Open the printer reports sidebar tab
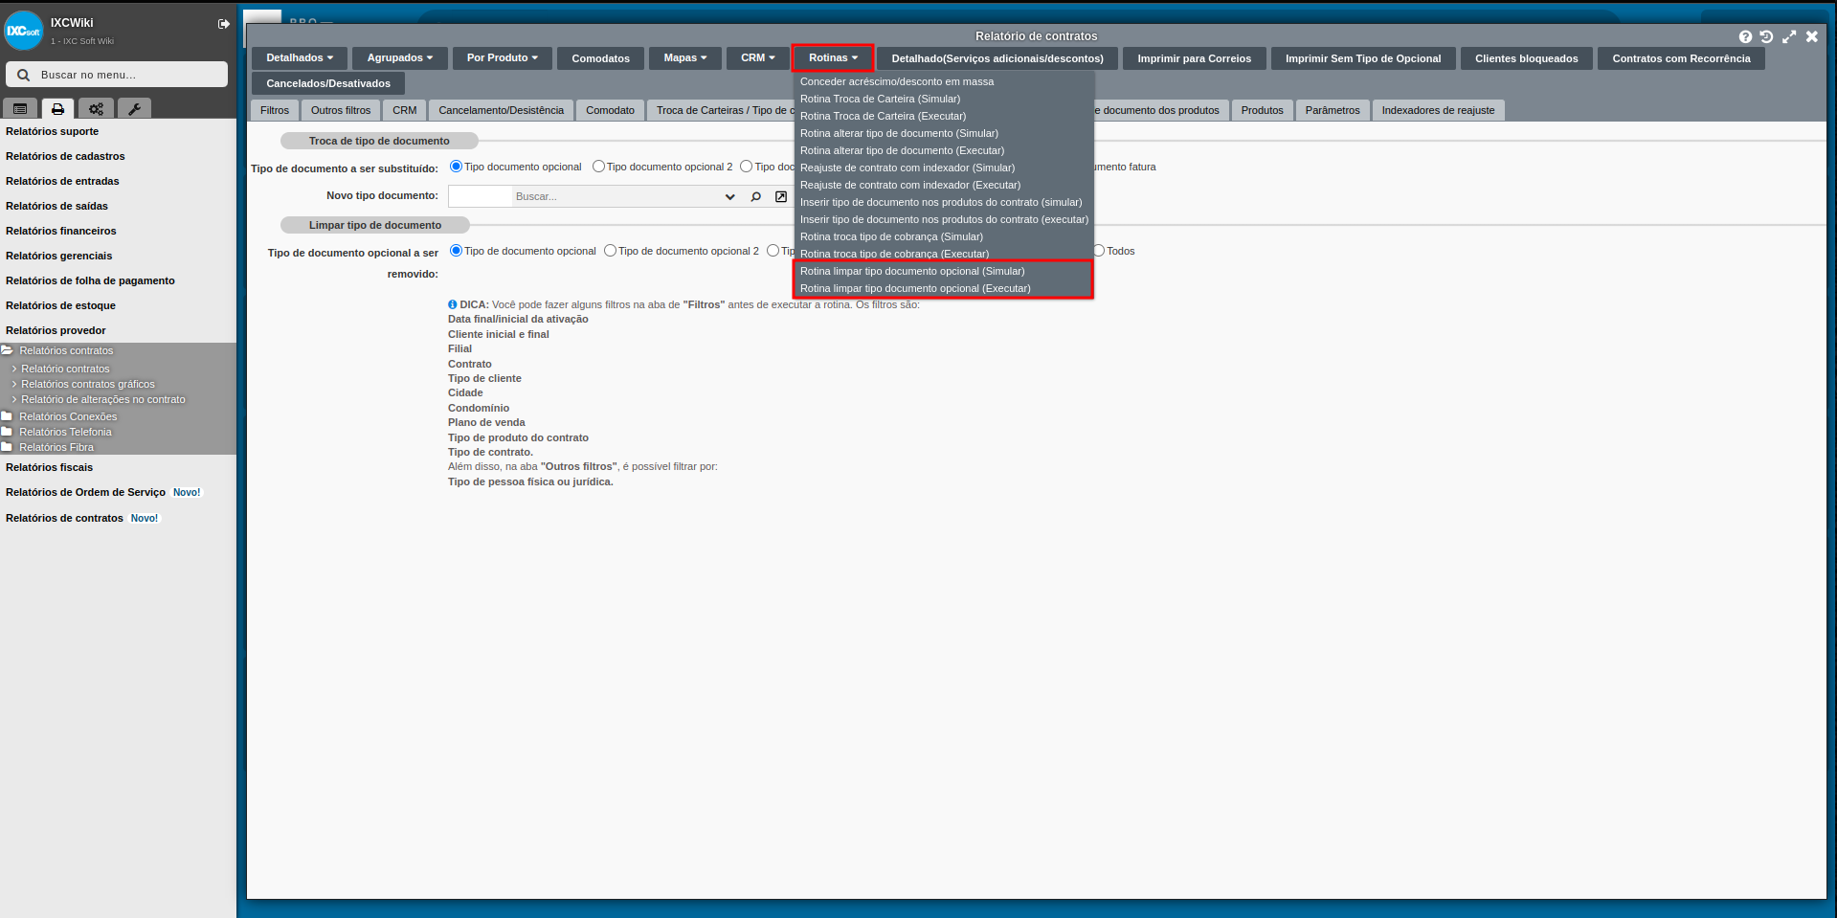Image resolution: width=1837 pixels, height=918 pixels. click(x=57, y=109)
